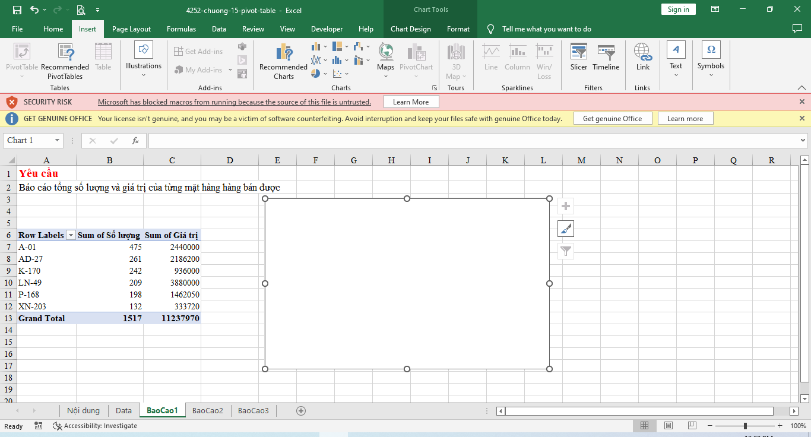Click the Print Preview quick access icon
811x437 pixels.
[81, 9]
